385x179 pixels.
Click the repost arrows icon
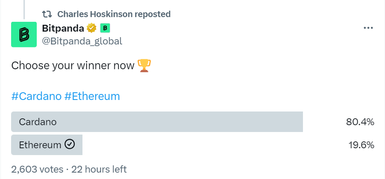point(47,14)
